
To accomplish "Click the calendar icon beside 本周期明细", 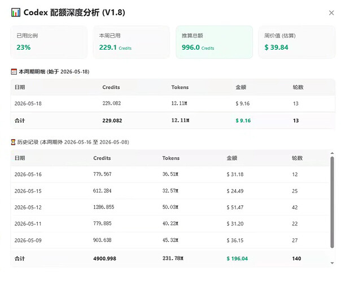I will pos(14,71).
